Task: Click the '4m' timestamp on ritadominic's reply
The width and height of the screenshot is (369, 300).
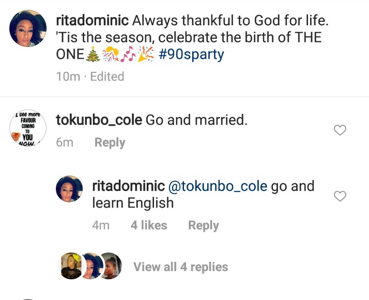Action: (x=101, y=225)
